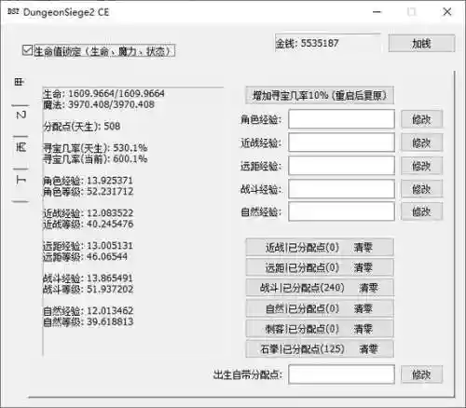Screen dimensions: 466x408
Task: Click 自然等级: 39.618813 text
Action: [89, 322]
